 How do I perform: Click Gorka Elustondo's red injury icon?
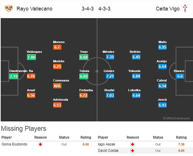pos(40,144)
